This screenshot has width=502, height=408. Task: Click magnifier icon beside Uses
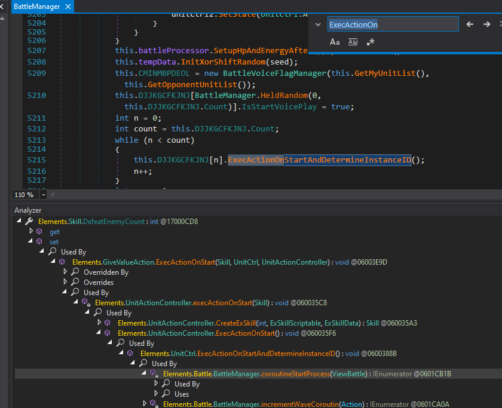tap(166, 393)
